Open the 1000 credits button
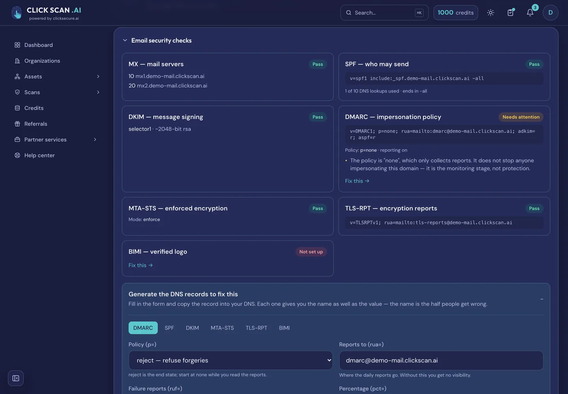 (x=456, y=13)
